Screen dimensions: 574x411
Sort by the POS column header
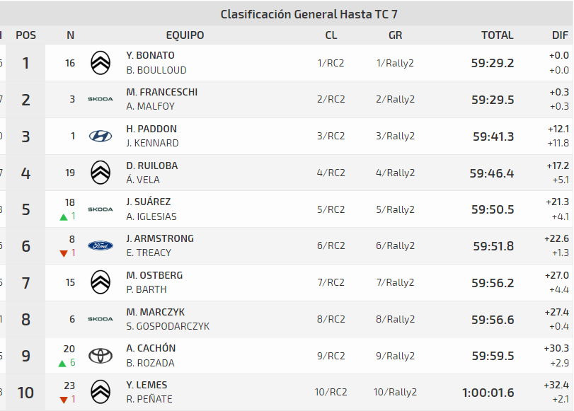pos(25,35)
